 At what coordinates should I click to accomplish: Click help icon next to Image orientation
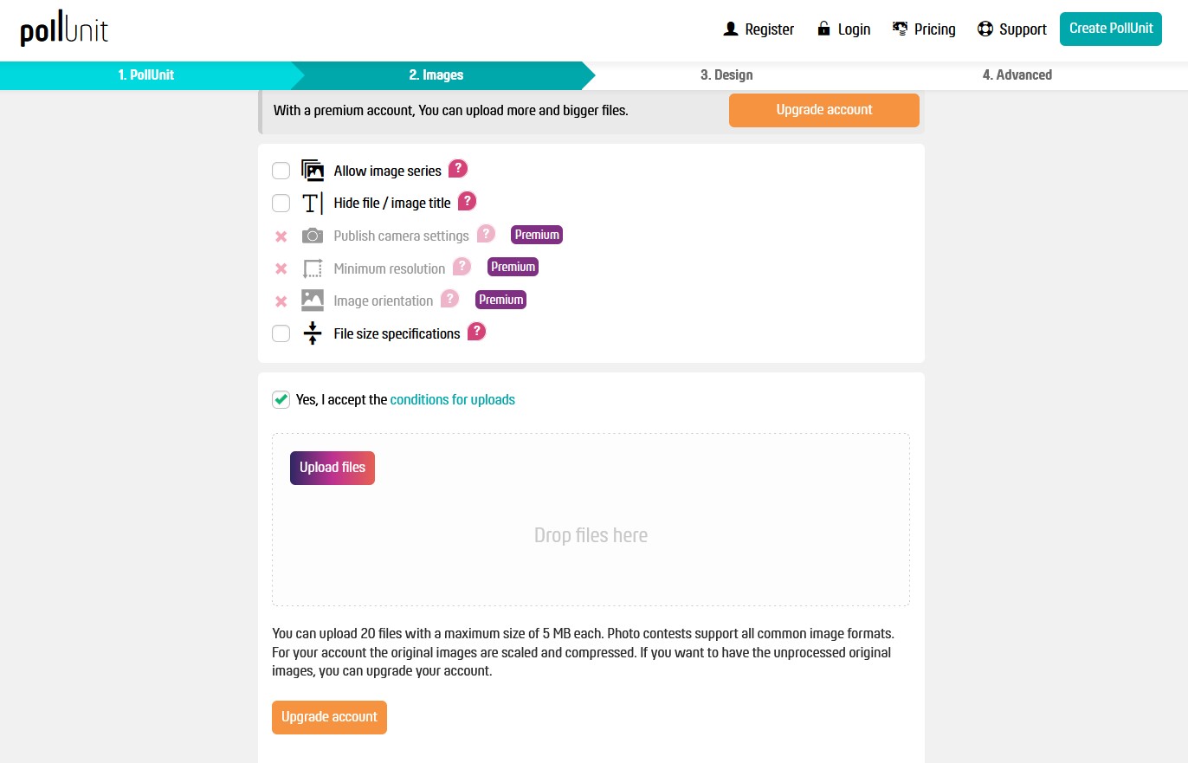tap(450, 299)
